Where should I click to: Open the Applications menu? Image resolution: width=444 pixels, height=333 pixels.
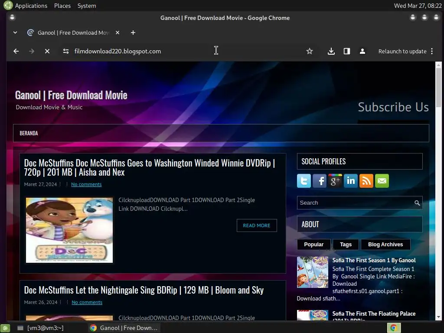click(x=31, y=6)
